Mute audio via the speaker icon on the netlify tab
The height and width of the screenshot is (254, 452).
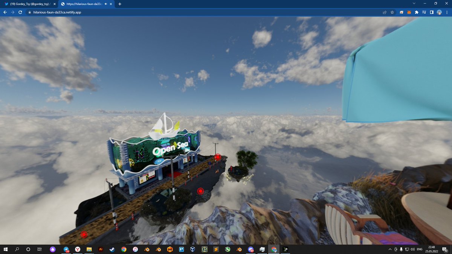coord(105,4)
